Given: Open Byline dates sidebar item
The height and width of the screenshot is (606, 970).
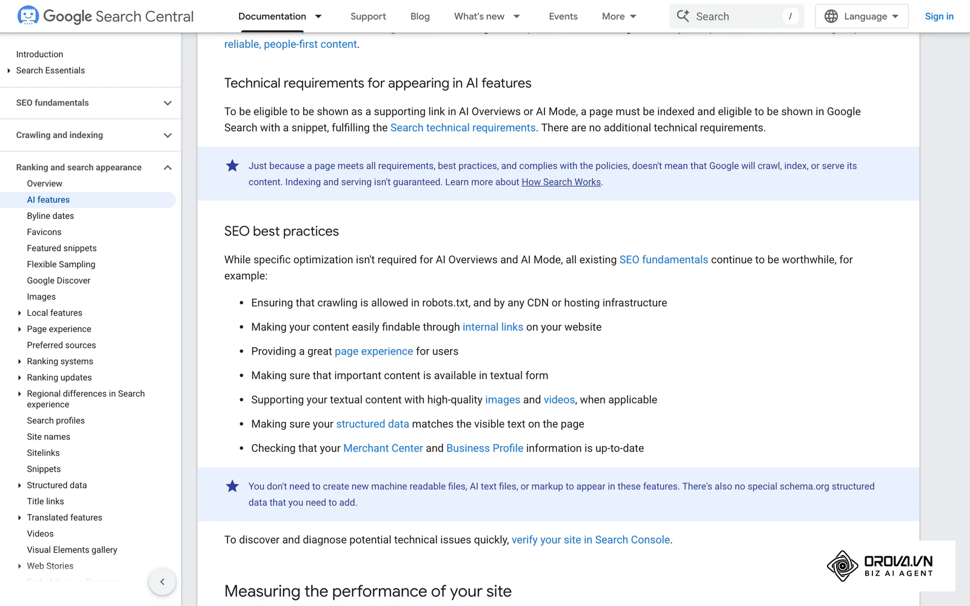Looking at the screenshot, I should click(x=50, y=216).
